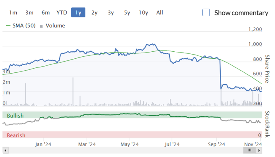
Task: Click the tallest volume bar near March
Action: [73, 91]
